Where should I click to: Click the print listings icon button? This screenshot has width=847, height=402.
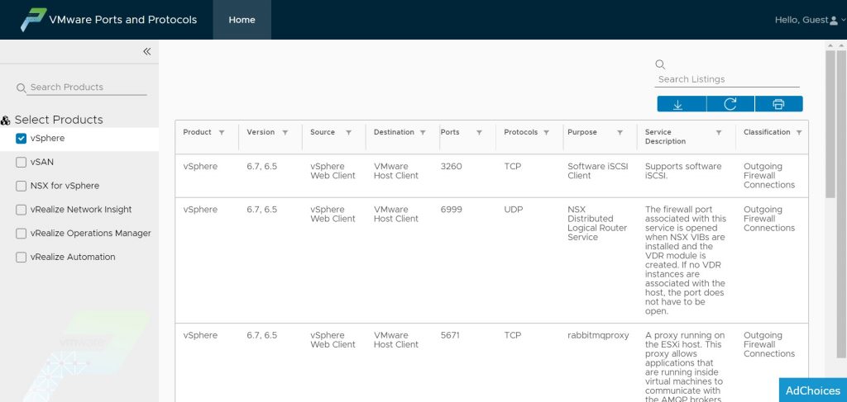778,104
